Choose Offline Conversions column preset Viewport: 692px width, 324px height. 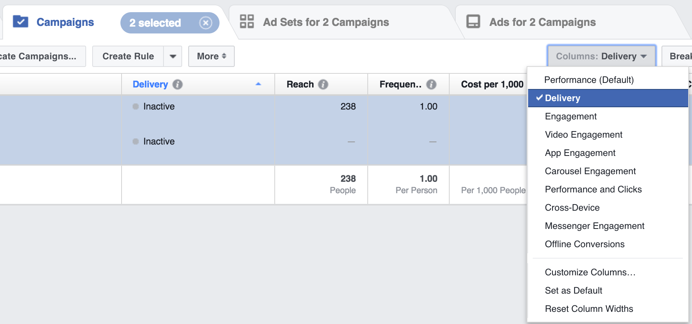pos(608,244)
